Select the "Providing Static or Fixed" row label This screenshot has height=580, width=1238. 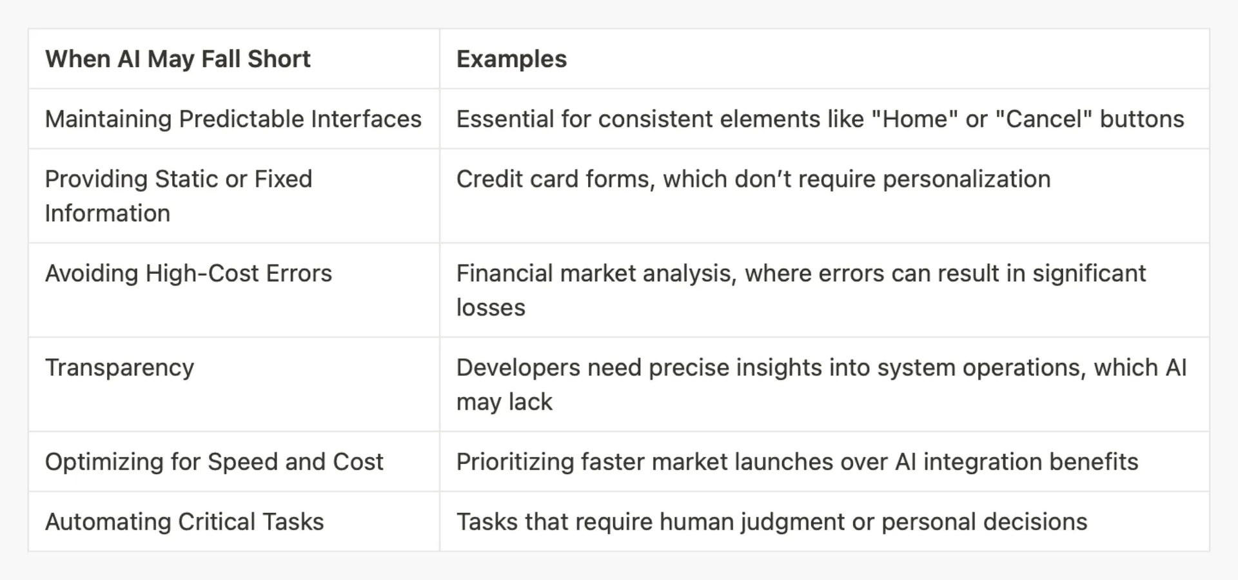pyautogui.click(x=179, y=179)
